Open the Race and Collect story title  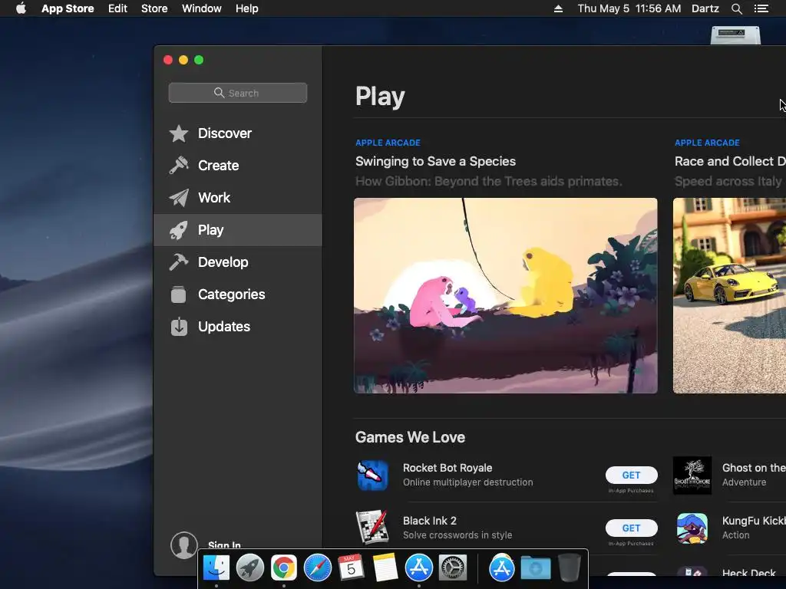[730, 161]
